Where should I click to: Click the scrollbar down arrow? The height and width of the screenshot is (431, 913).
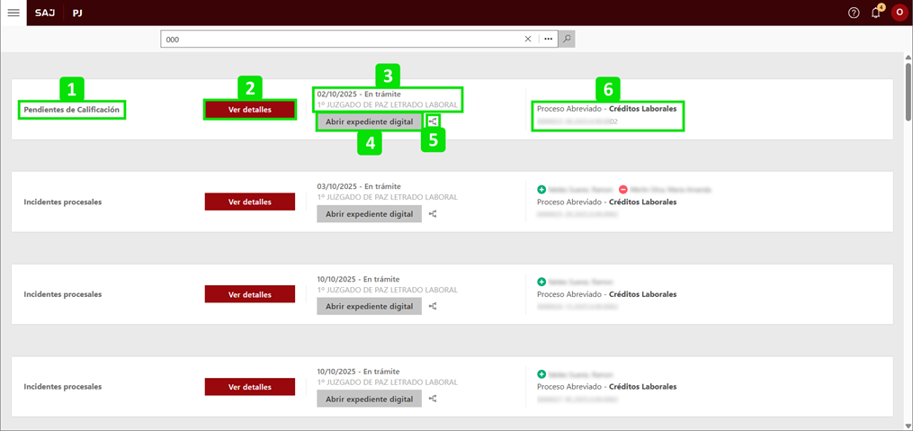tap(906, 424)
